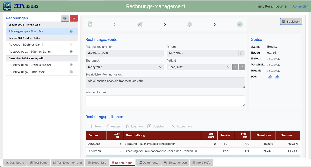Screen dimensions: 311x167
Task: Click paid status icon of RE-2025-0038
Action: pyautogui.click(x=71, y=65)
